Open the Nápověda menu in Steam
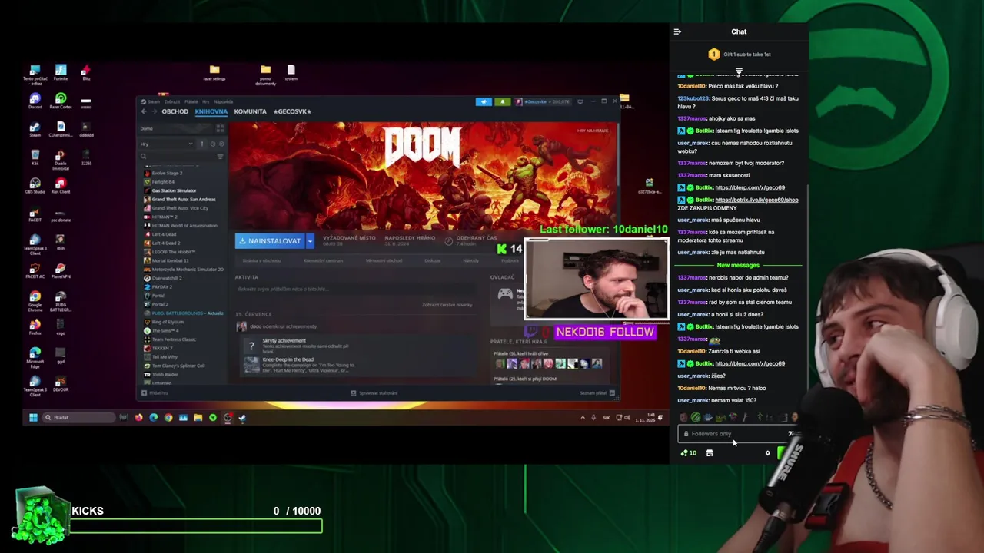This screenshot has height=553, width=984. coord(224,101)
